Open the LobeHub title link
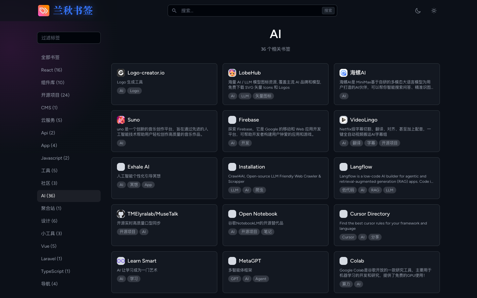 point(250,73)
